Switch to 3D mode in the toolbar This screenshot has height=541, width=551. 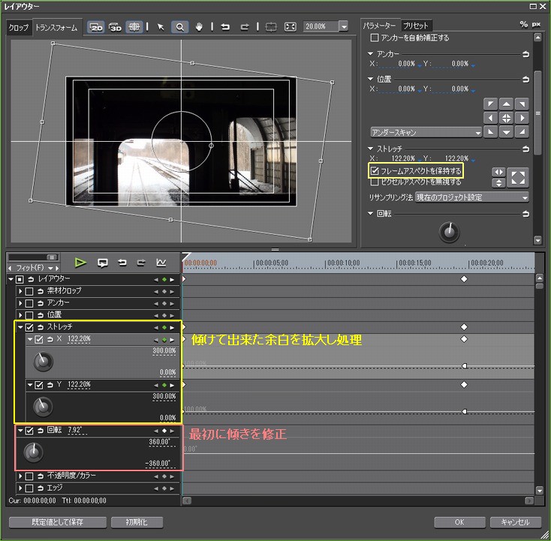point(115,27)
